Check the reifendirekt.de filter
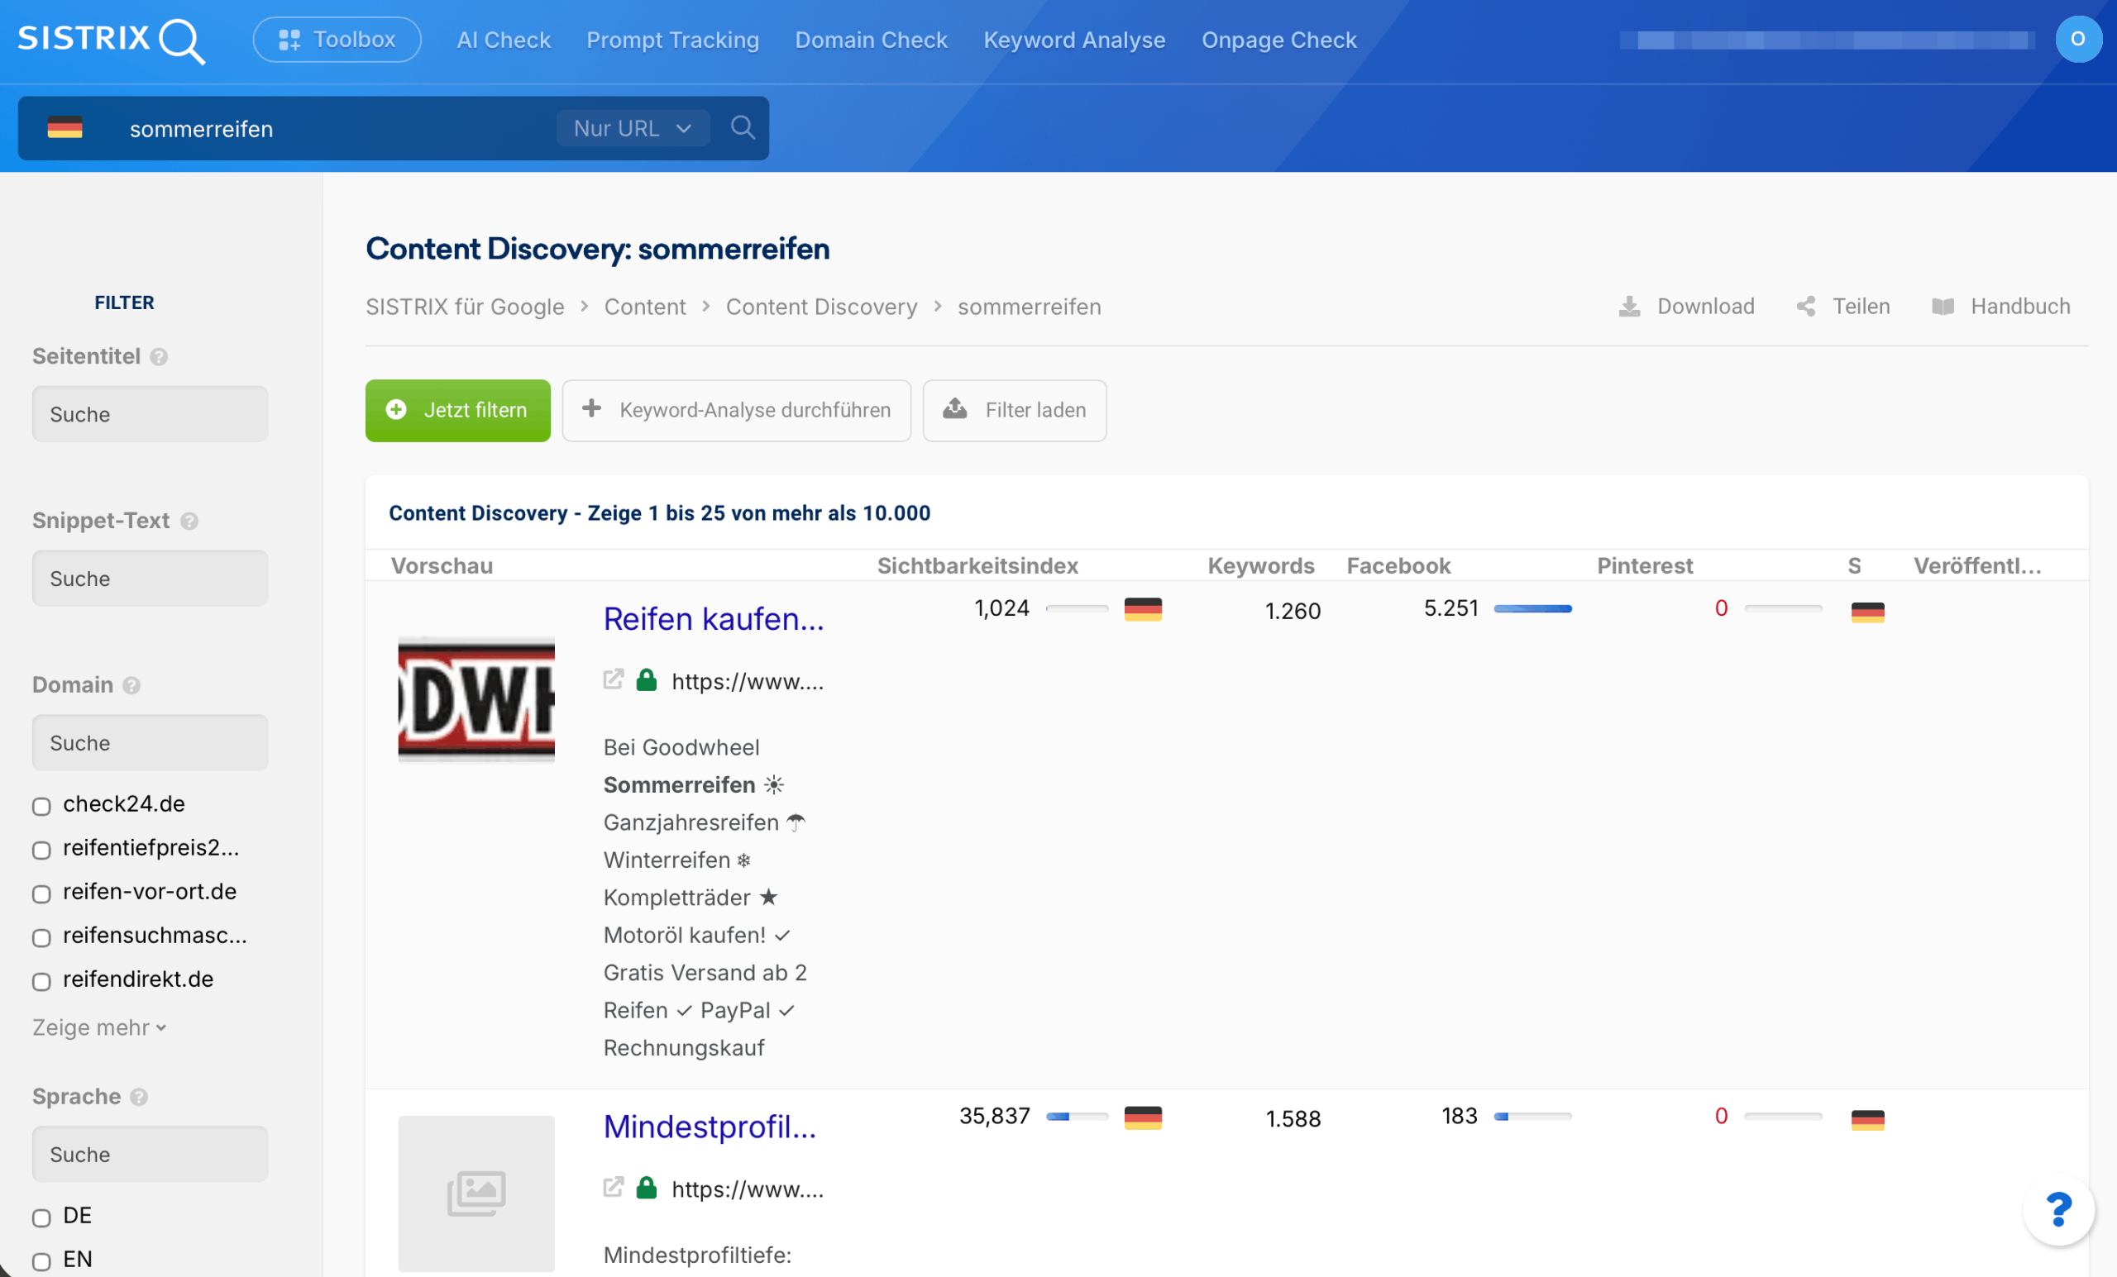The width and height of the screenshot is (2117, 1277). tap(41, 981)
